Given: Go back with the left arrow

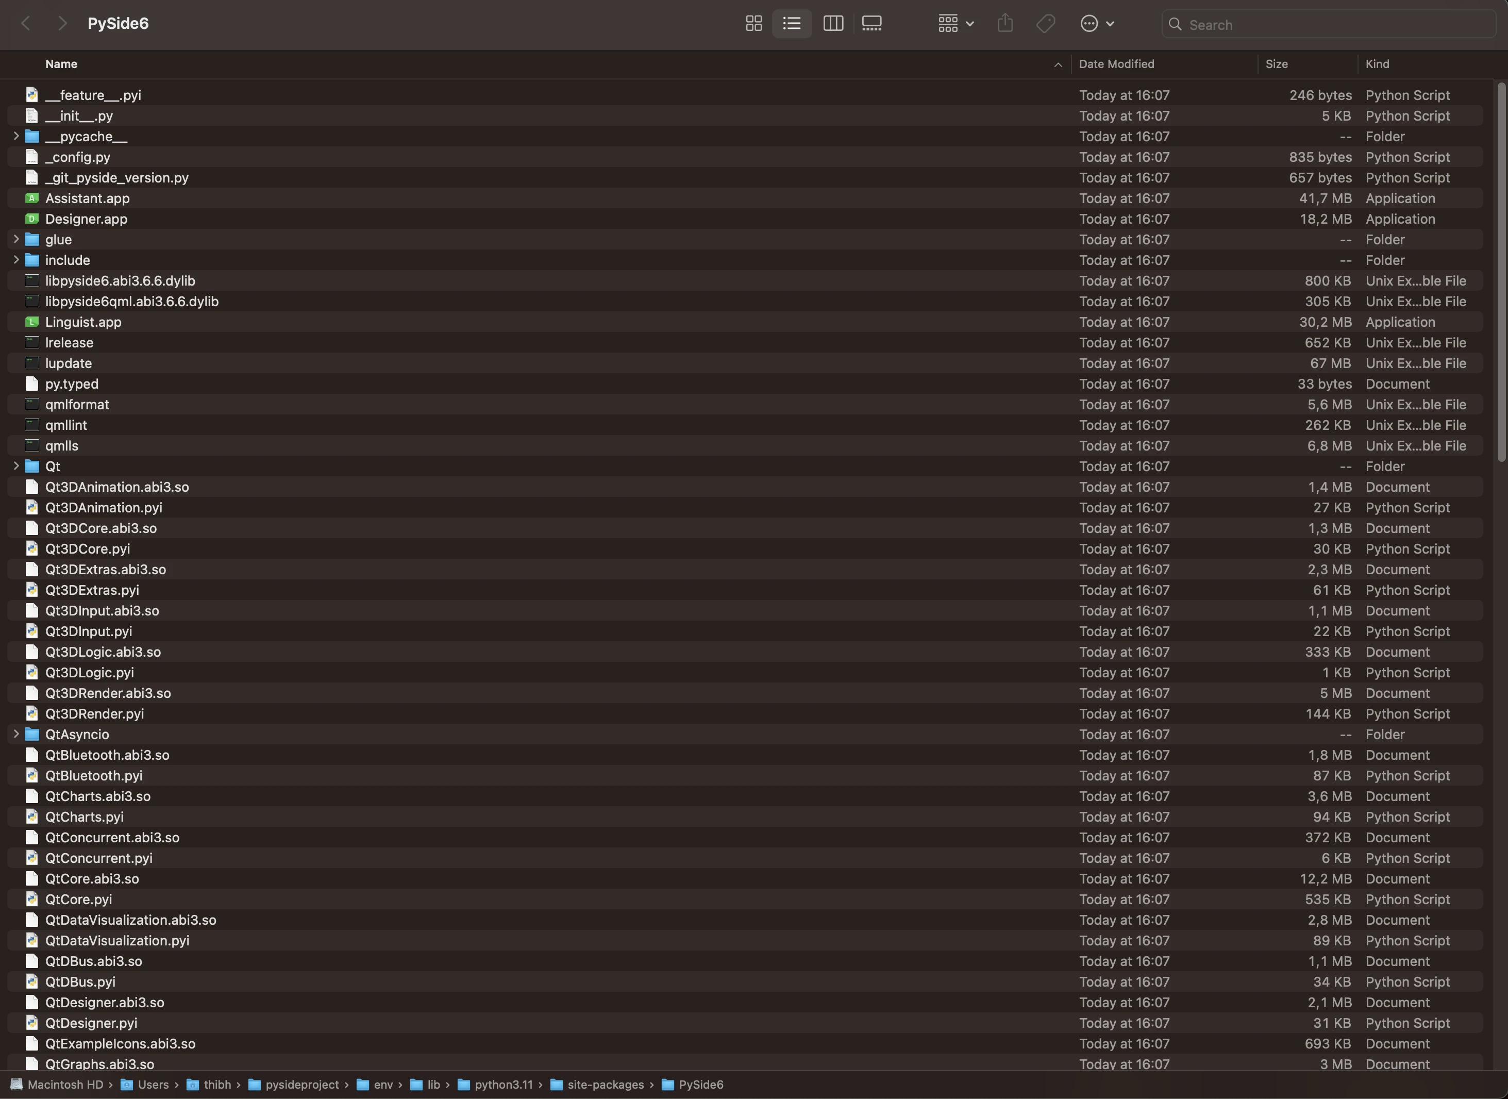Looking at the screenshot, I should [26, 24].
